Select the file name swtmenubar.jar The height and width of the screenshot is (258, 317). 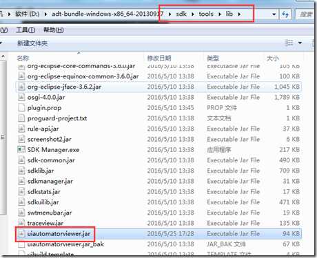pos(50,213)
